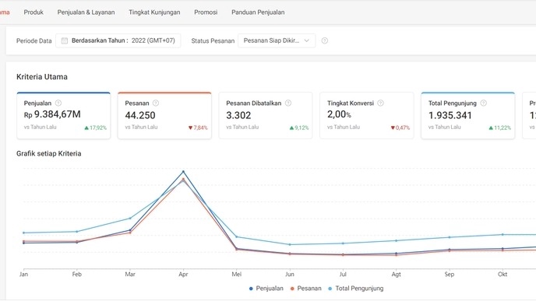Click the Grafik setiap Kriteria heading
Image resolution: width=536 pixels, height=301 pixels.
click(x=49, y=153)
